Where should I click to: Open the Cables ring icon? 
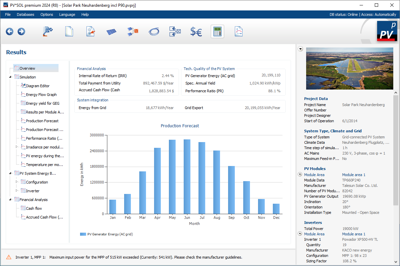154,32
